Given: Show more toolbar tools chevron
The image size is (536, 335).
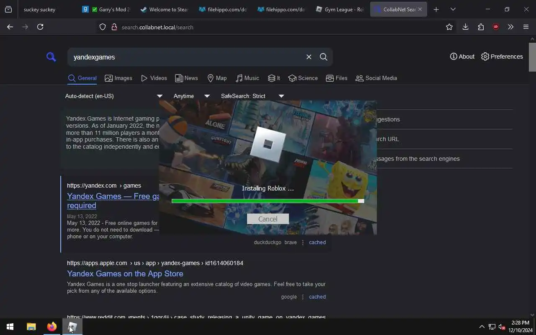Looking at the screenshot, I should 510,27.
